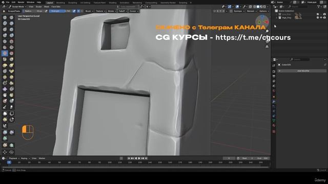Select the active Scrape brush
The height and width of the screenshot is (184, 328).
(5, 53)
